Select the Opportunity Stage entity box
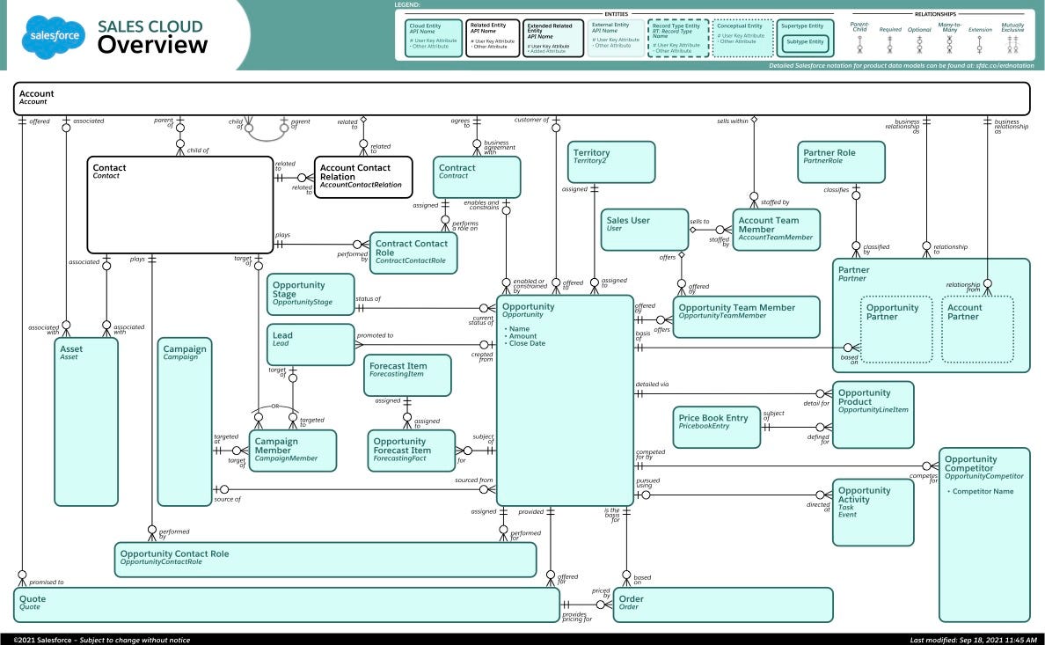This screenshot has width=1045, height=645. pos(311,294)
